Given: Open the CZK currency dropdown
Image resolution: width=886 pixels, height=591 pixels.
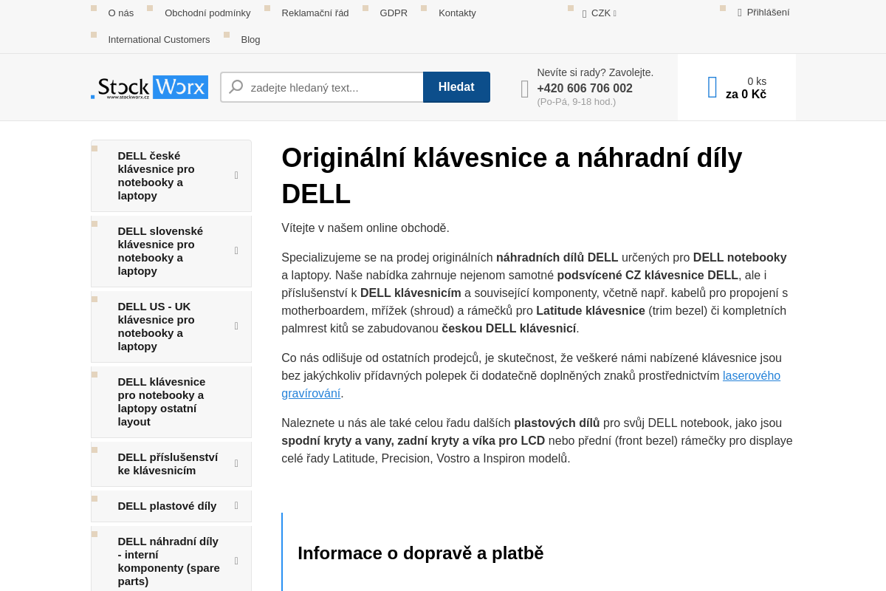Looking at the screenshot, I should pos(600,13).
